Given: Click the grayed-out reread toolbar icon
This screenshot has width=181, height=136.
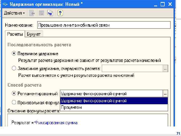Looking at the screenshot, I should (41, 13).
